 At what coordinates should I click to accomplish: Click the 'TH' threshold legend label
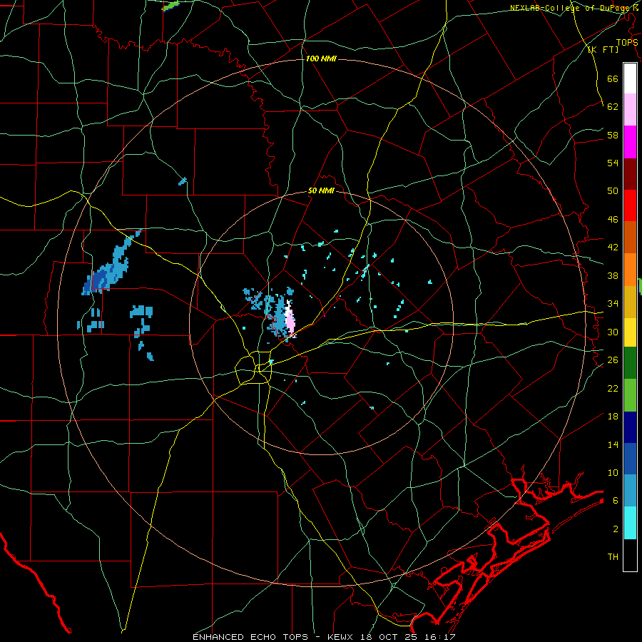coord(613,557)
